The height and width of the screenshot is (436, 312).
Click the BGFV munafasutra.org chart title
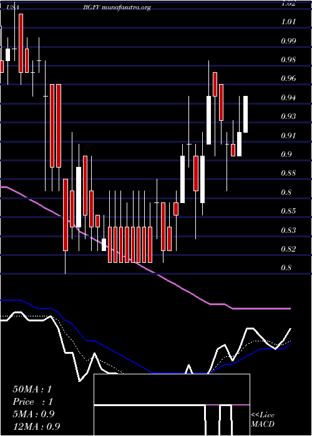(117, 7)
